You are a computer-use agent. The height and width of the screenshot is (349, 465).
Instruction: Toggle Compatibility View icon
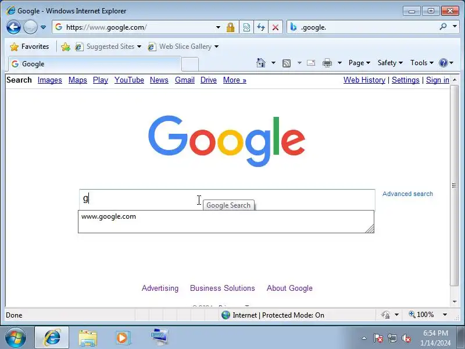click(246, 27)
